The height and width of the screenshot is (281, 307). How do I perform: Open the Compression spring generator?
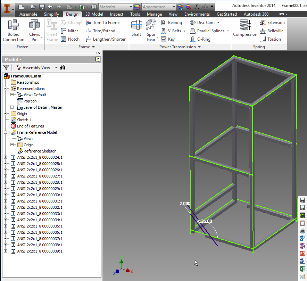(x=245, y=28)
